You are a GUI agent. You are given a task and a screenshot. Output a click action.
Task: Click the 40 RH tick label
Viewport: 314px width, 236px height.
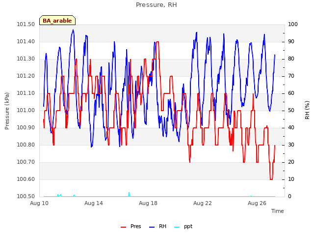point(291,128)
